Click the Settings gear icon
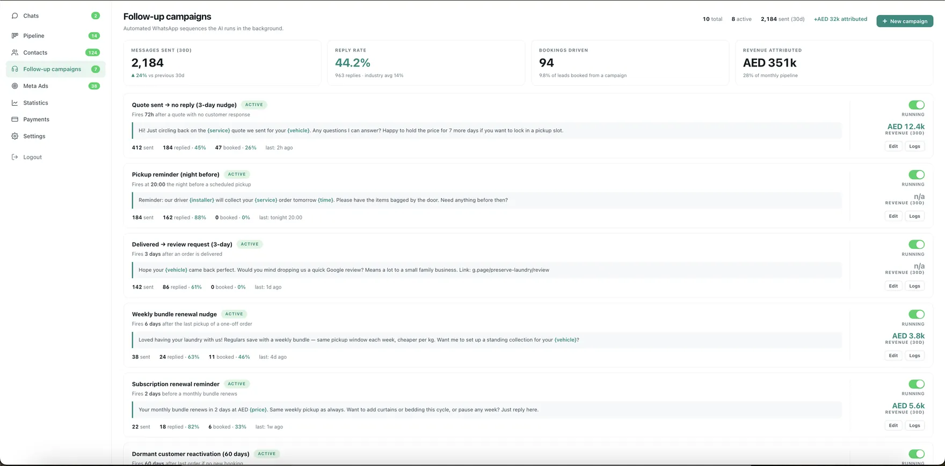The width and height of the screenshot is (945, 466). 14,136
